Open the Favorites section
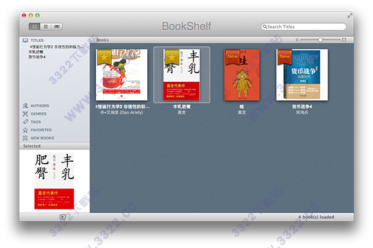 tap(41, 130)
